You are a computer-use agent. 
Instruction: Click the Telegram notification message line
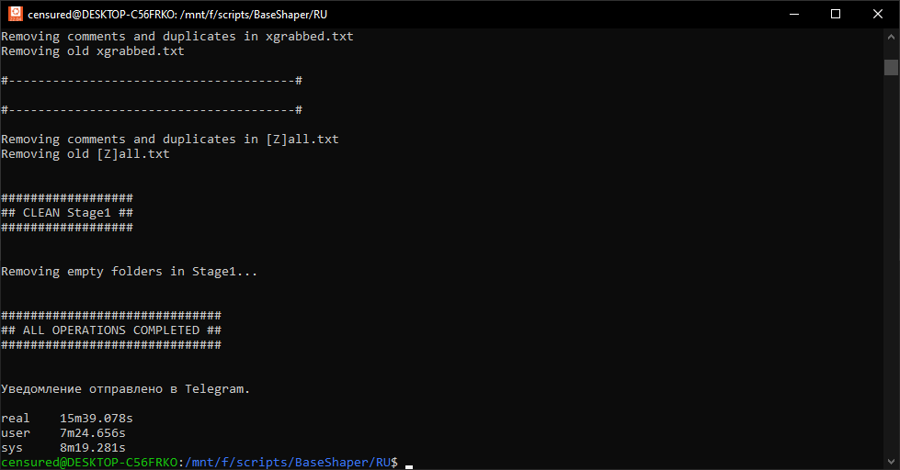tap(125, 389)
